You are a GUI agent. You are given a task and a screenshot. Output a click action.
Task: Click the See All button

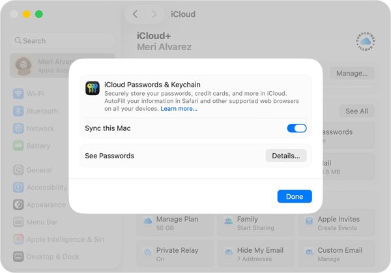pos(356,111)
